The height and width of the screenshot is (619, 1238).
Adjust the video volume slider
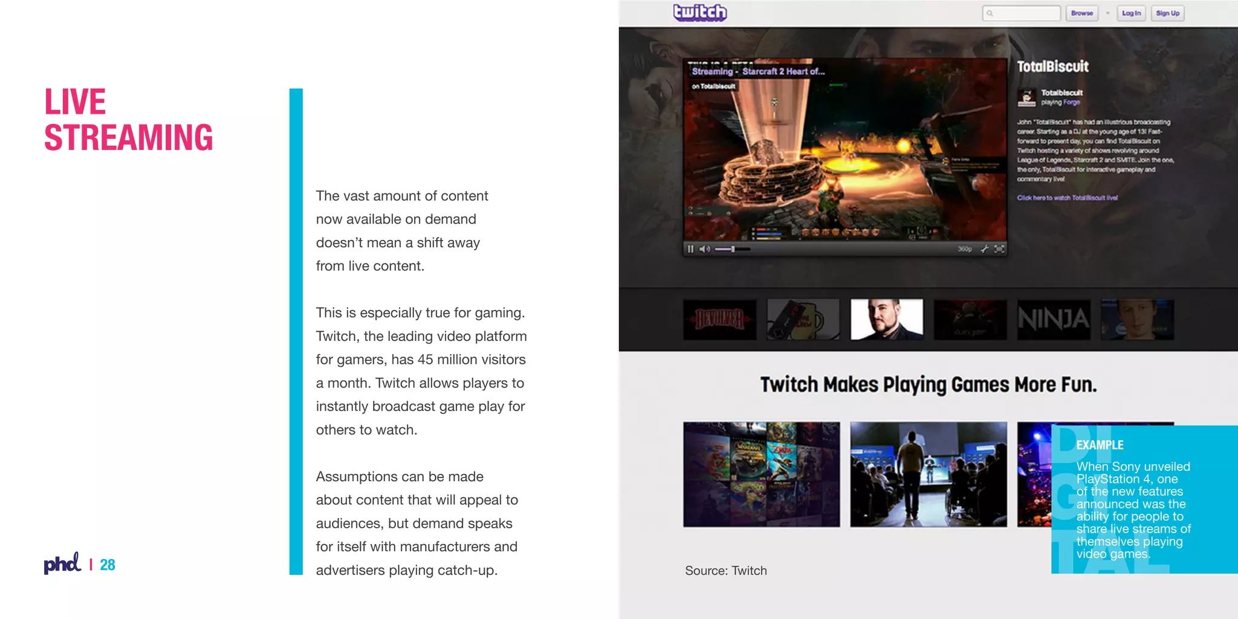pos(732,249)
